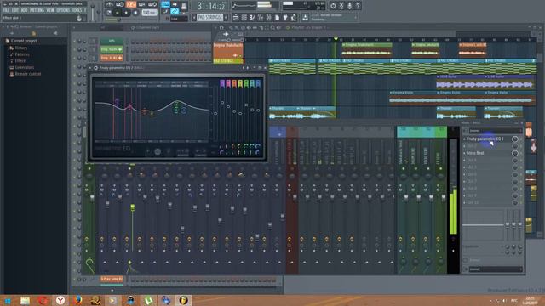Toggle the metronome icon in the recording panel

pos(110,4)
